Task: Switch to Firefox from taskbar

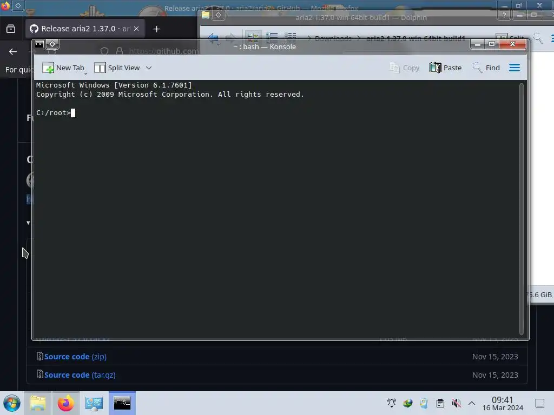Action: click(x=65, y=403)
